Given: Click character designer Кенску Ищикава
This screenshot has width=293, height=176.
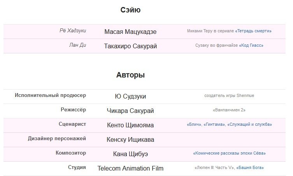Looking at the screenshot, I should (x=130, y=140).
